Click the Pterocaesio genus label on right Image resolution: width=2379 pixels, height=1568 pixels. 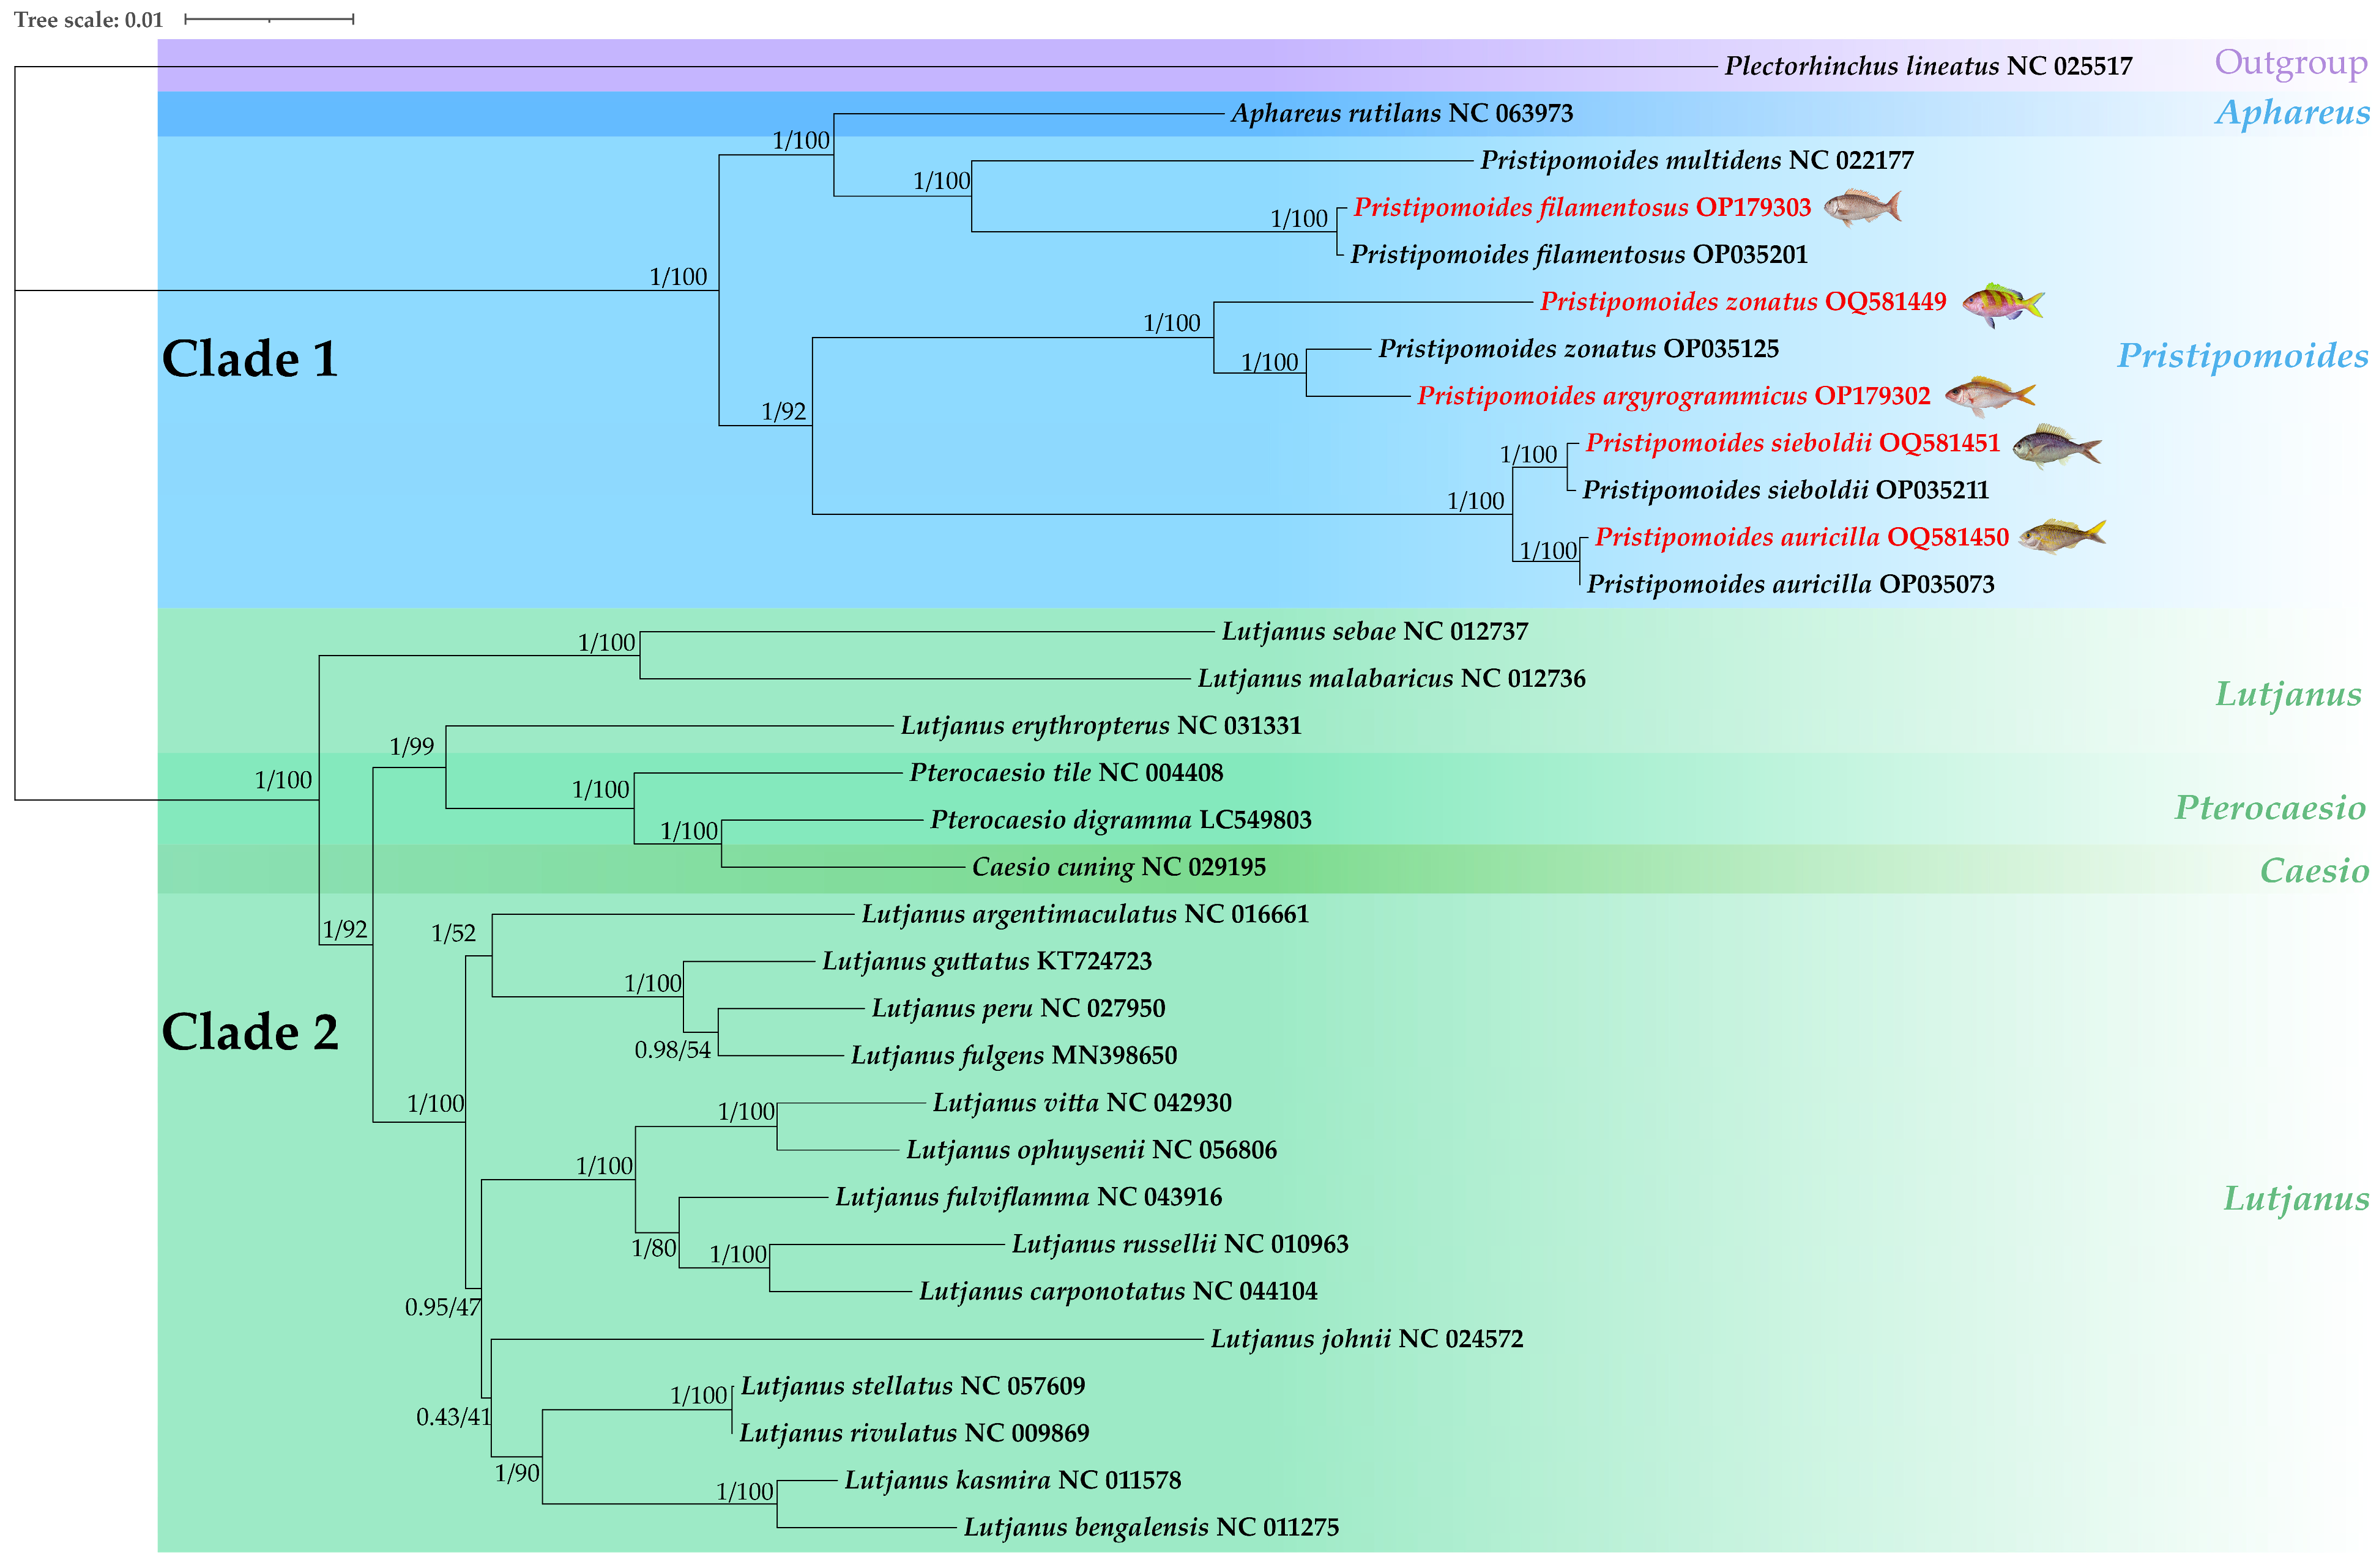(2270, 808)
